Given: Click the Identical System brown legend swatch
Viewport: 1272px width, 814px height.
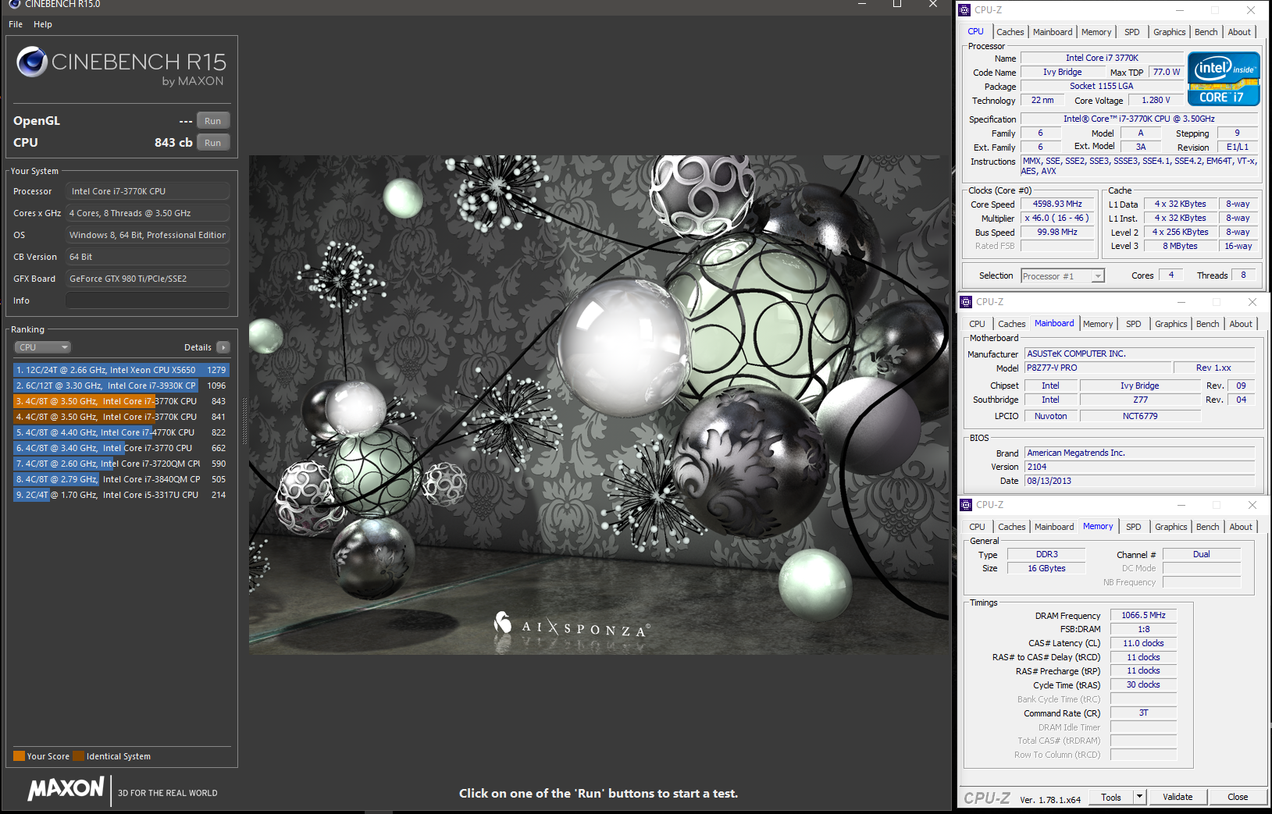Looking at the screenshot, I should click(78, 756).
